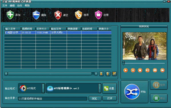
Task: Click the preview seek slider handle
Action: pyautogui.click(x=123, y=63)
